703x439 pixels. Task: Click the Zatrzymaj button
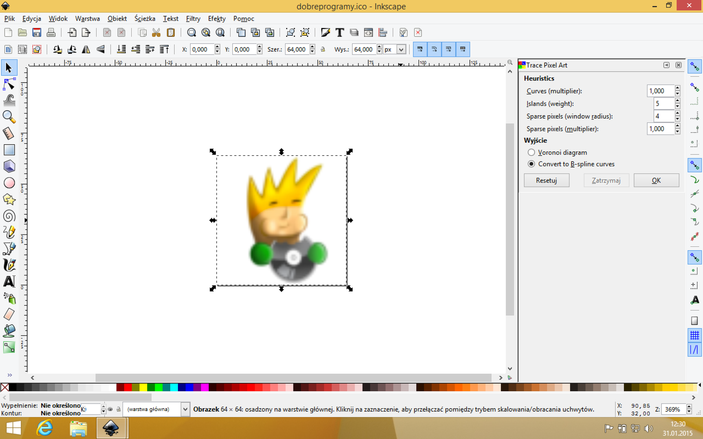tap(606, 180)
